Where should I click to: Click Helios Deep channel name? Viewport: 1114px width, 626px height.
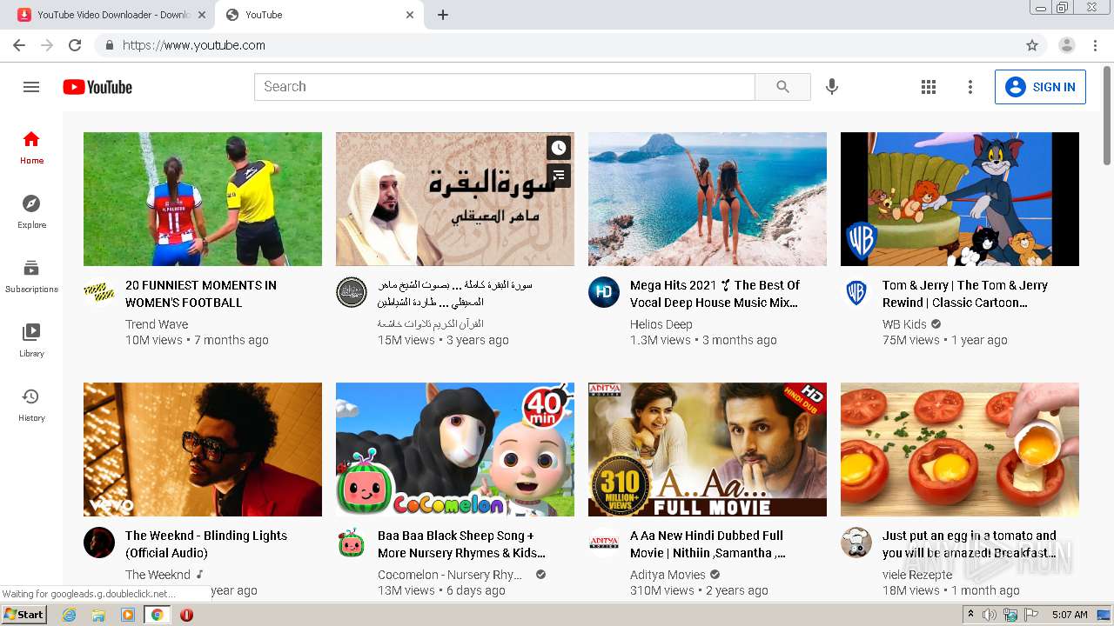661,324
